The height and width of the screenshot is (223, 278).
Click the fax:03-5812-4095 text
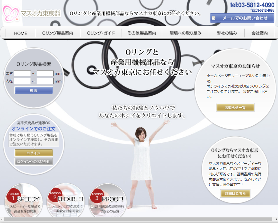coord(262,10)
